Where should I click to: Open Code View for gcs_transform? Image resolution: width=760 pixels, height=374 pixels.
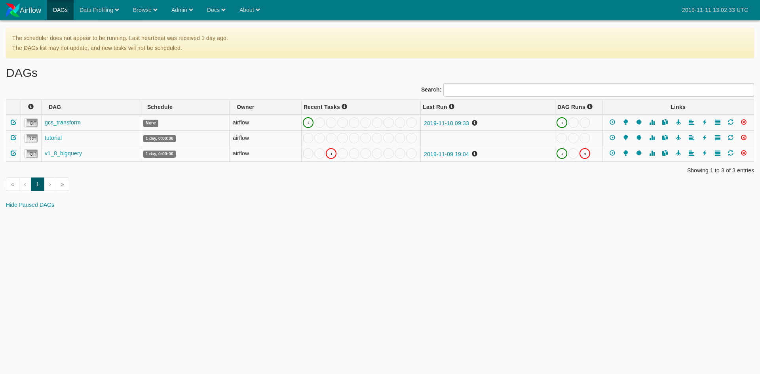[x=705, y=122]
